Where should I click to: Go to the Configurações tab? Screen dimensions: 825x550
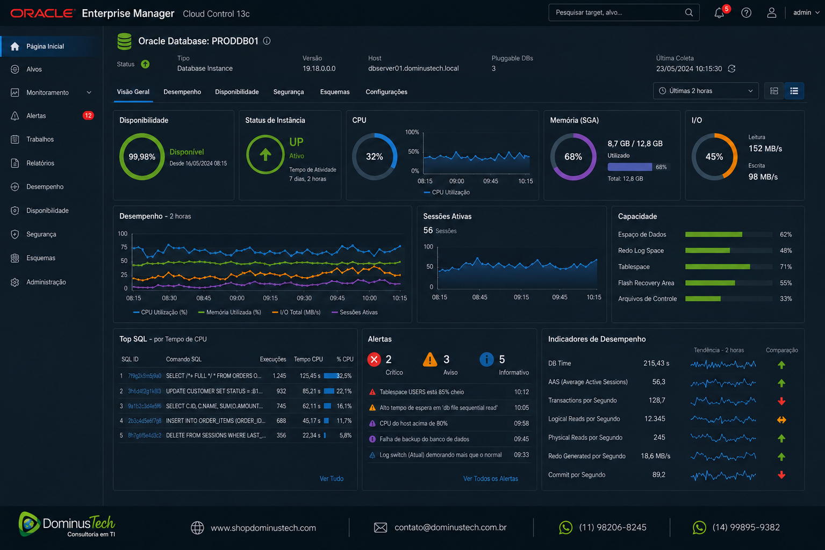386,92
